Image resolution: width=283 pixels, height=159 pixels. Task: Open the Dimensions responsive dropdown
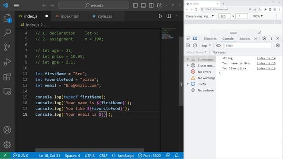(x=200, y=16)
